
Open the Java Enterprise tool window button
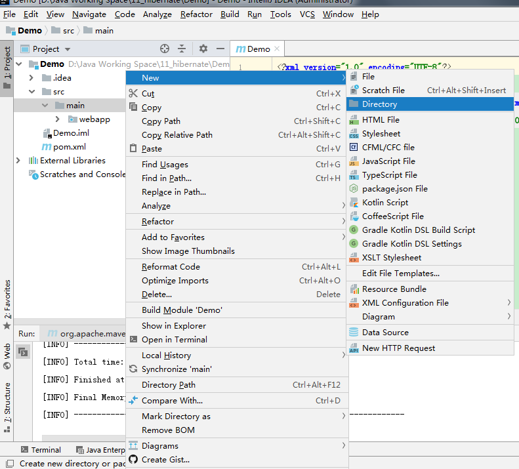coord(100,450)
